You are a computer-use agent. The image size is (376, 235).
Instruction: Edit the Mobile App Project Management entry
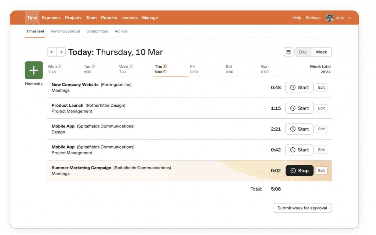click(x=321, y=150)
